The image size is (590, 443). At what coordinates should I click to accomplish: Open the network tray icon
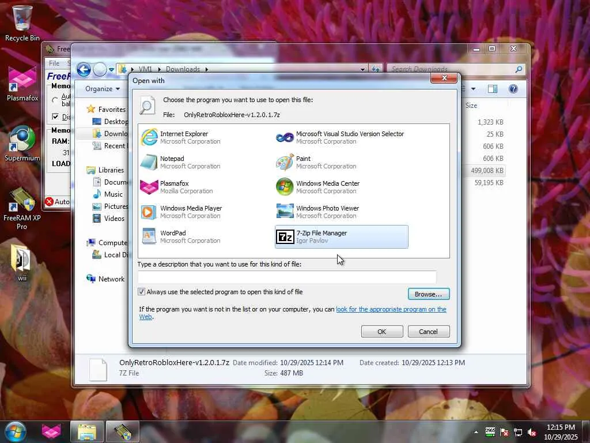[518, 432]
